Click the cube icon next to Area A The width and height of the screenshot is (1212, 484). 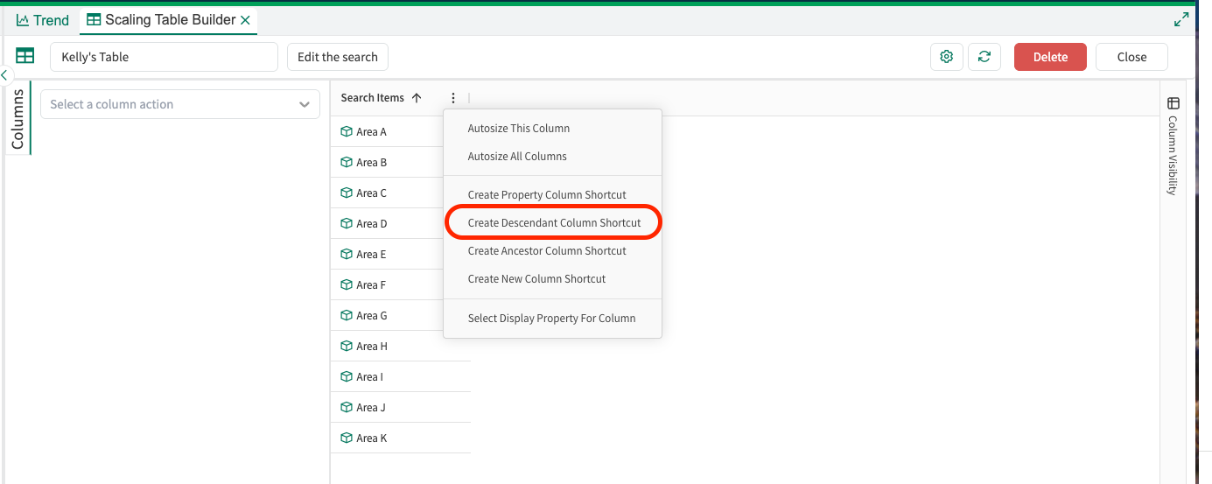(x=347, y=132)
